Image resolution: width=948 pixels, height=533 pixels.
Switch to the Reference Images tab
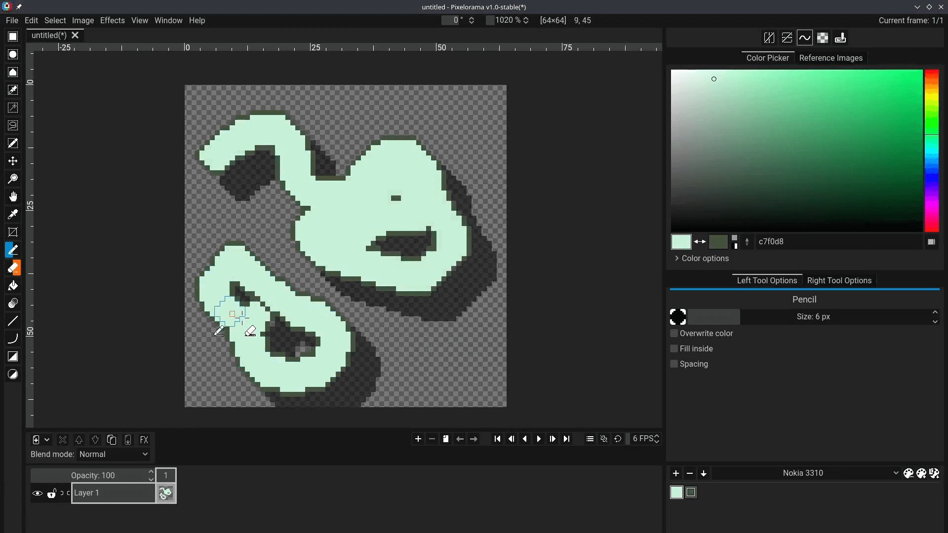pos(830,58)
